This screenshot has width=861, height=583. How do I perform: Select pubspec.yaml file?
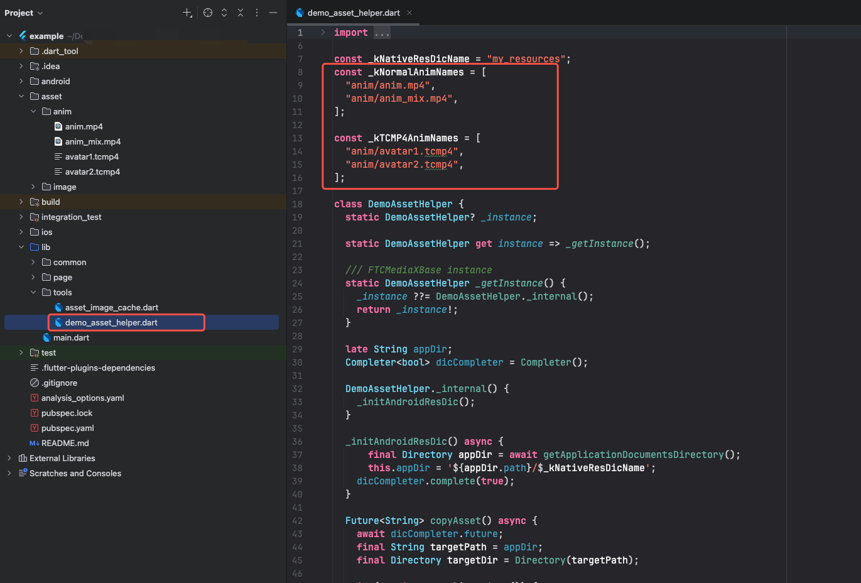pyautogui.click(x=67, y=428)
